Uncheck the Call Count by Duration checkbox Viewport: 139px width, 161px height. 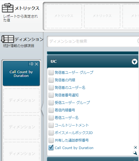coord(51,148)
